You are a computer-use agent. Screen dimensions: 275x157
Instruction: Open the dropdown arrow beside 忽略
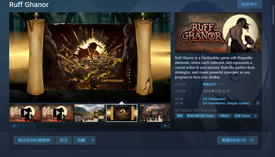point(93,140)
